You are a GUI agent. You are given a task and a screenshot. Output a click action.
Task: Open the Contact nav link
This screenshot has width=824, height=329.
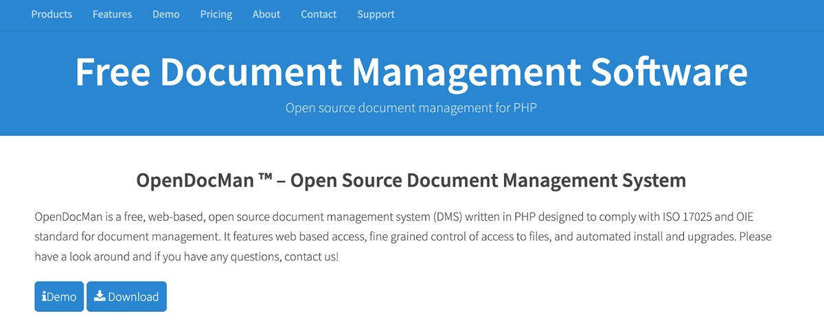pos(319,14)
